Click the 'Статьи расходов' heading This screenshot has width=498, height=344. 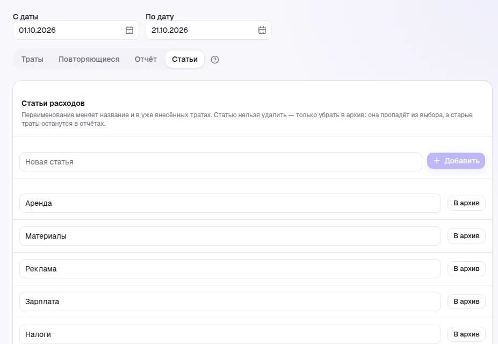[53, 103]
